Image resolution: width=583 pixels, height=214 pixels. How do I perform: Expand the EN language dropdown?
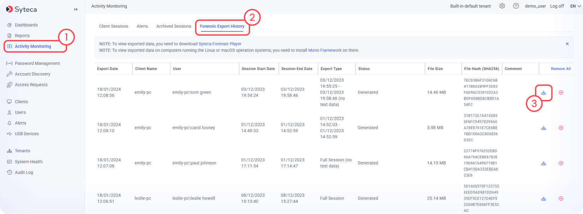[576, 6]
